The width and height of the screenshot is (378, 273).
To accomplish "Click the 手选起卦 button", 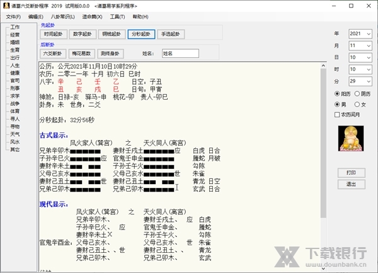I will click(x=171, y=34).
